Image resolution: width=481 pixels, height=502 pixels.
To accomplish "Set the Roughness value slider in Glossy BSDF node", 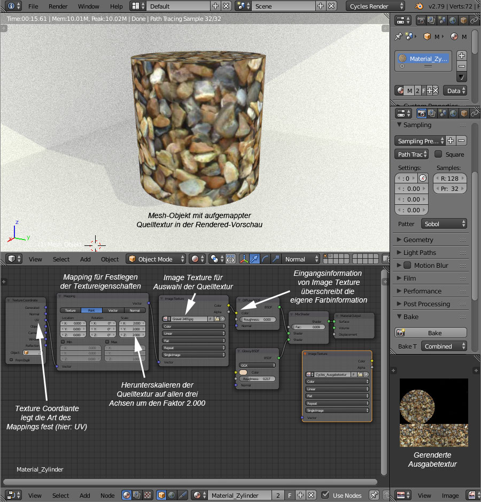I will [257, 379].
